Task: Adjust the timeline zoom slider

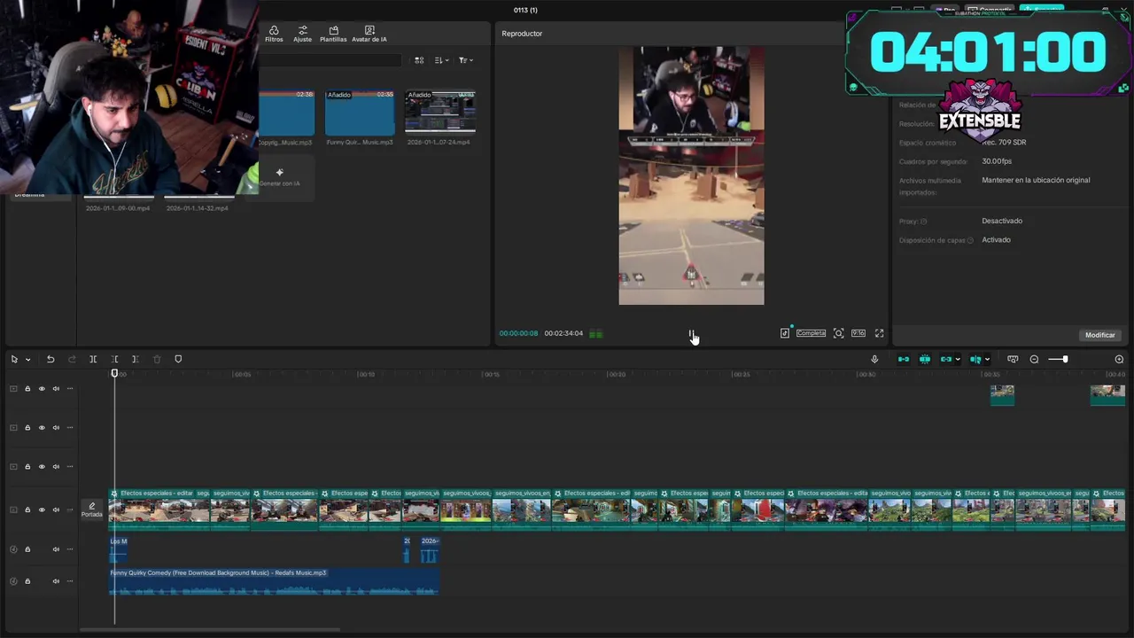Action: tap(1058, 359)
